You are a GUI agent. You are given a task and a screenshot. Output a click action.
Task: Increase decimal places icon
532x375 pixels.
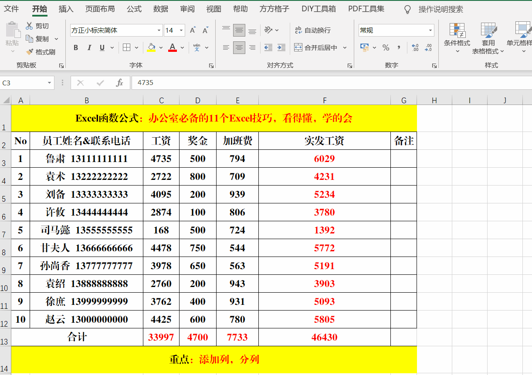[x=415, y=47]
